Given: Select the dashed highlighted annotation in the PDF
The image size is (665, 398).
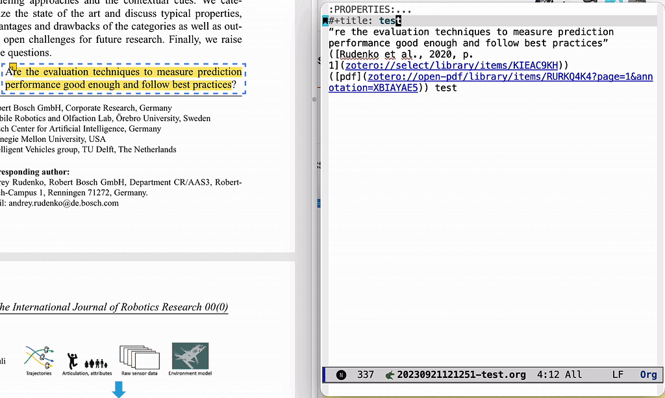Looking at the screenshot, I should [123, 78].
